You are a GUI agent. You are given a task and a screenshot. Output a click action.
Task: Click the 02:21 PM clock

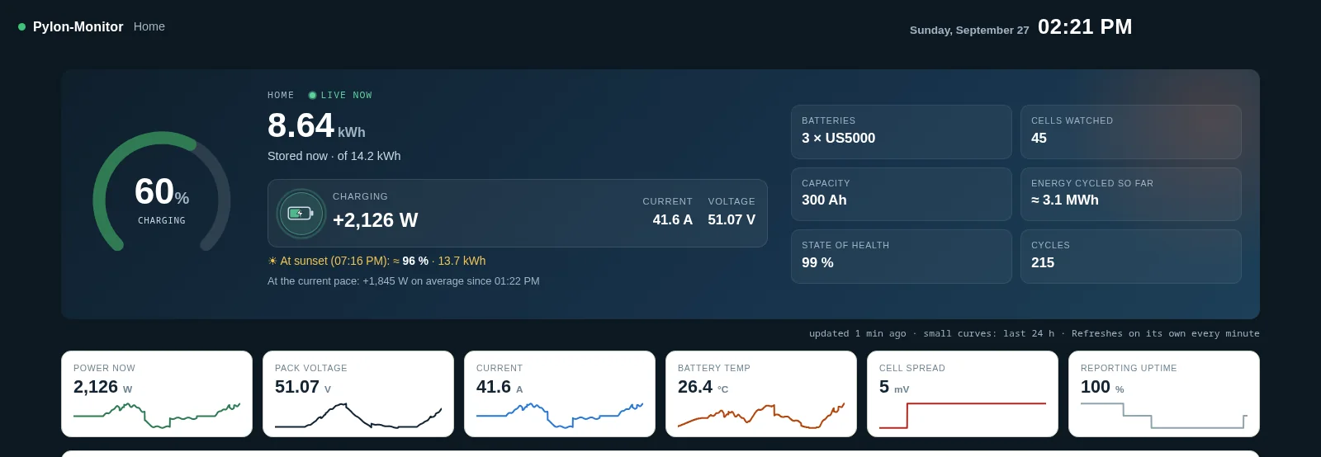[1085, 27]
